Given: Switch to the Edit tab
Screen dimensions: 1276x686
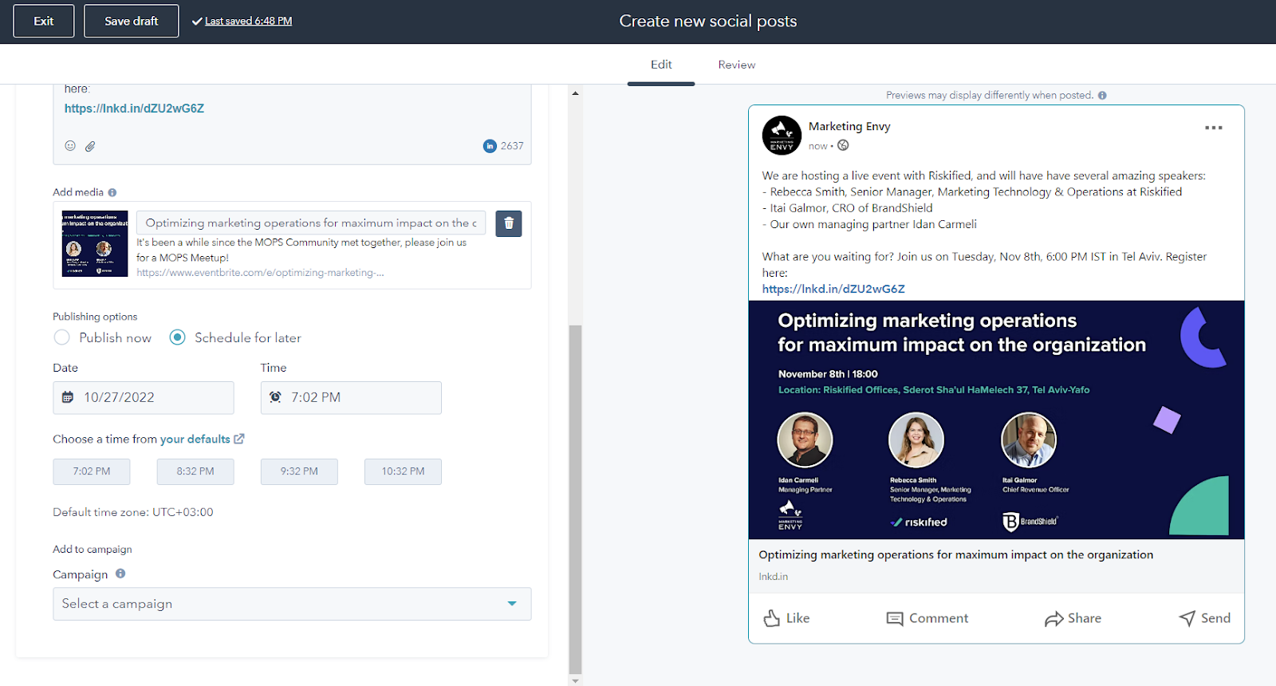Looking at the screenshot, I should [661, 65].
